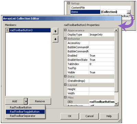This screenshot has height=124, width=137.
Task: Move selected member down with arrow button
Action: point(55,39)
